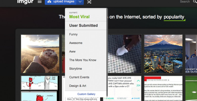197x101 pixels.
Task: Downvote the AYE AYE CAPTAIN post
Action: pyautogui.click(x=138, y=90)
